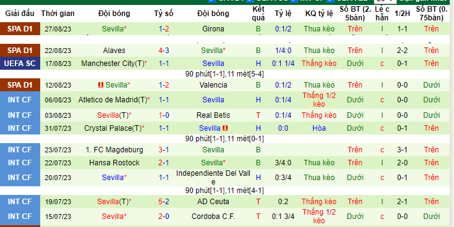Click the 1. FC Magdeburg team name
Viewport: 454px width, 227px height.
[x=114, y=150]
